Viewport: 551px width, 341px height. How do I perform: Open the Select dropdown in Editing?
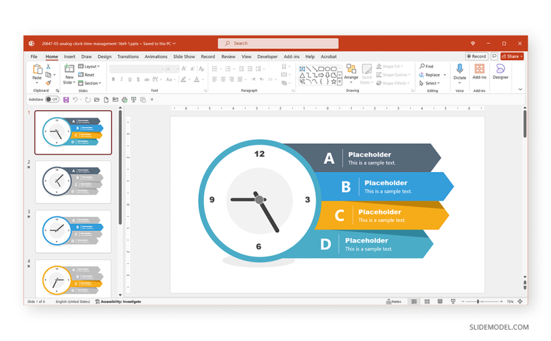click(x=429, y=84)
